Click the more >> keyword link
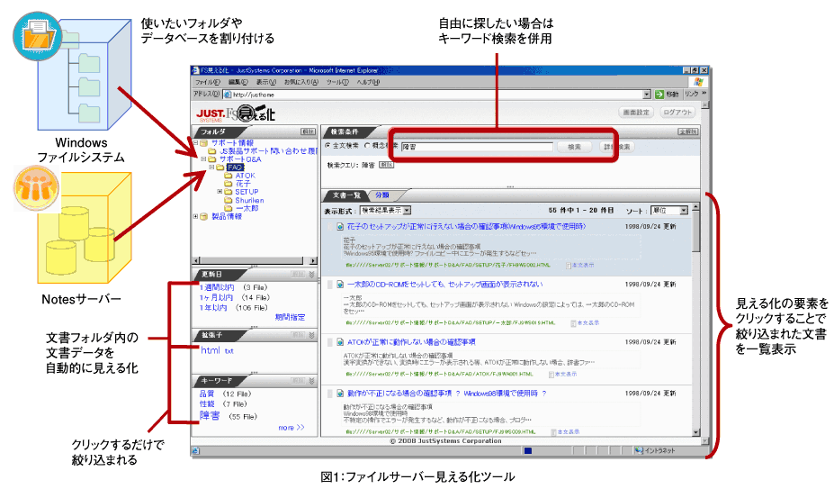Screen dimensions: 834x489 [x=291, y=427]
